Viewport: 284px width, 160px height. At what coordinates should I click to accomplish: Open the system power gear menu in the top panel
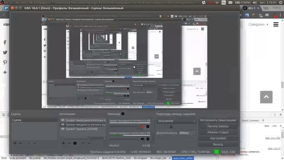tap(280, 3)
